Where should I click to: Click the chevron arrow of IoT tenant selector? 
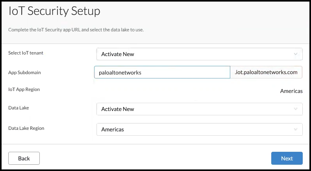click(296, 54)
